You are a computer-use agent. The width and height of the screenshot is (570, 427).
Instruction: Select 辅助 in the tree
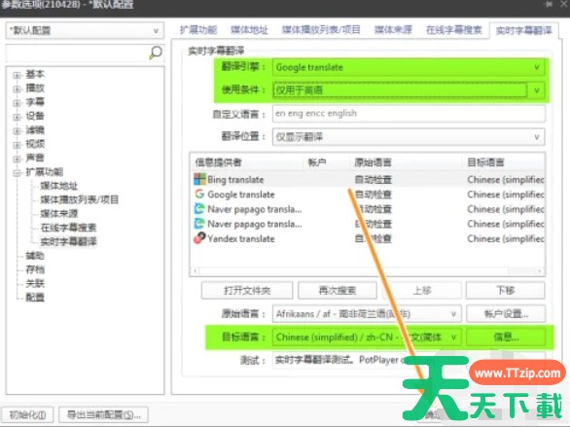(x=35, y=256)
